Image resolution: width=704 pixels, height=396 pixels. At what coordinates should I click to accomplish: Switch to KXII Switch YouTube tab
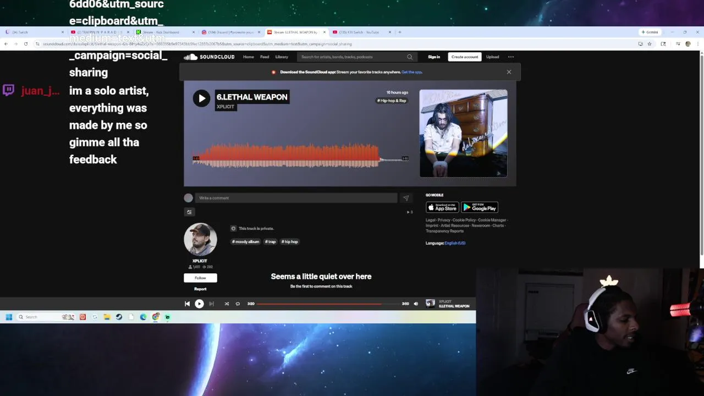pyautogui.click(x=361, y=32)
